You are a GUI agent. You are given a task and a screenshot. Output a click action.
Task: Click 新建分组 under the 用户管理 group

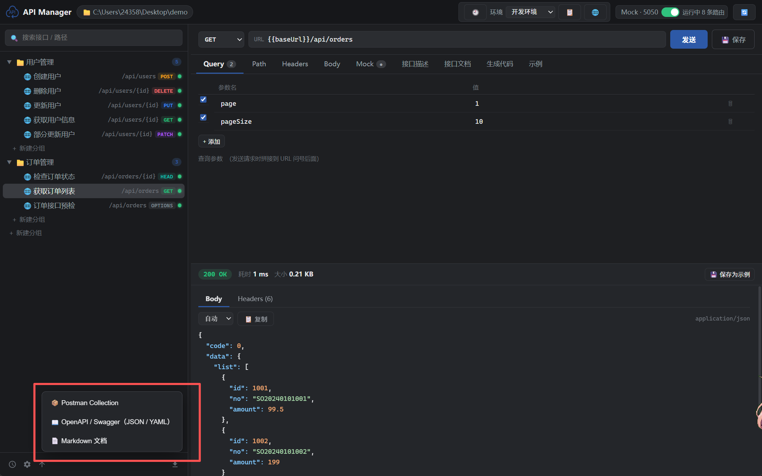(x=29, y=148)
